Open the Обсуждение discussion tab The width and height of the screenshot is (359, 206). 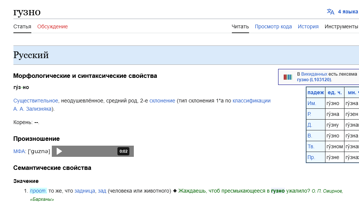coord(53,26)
